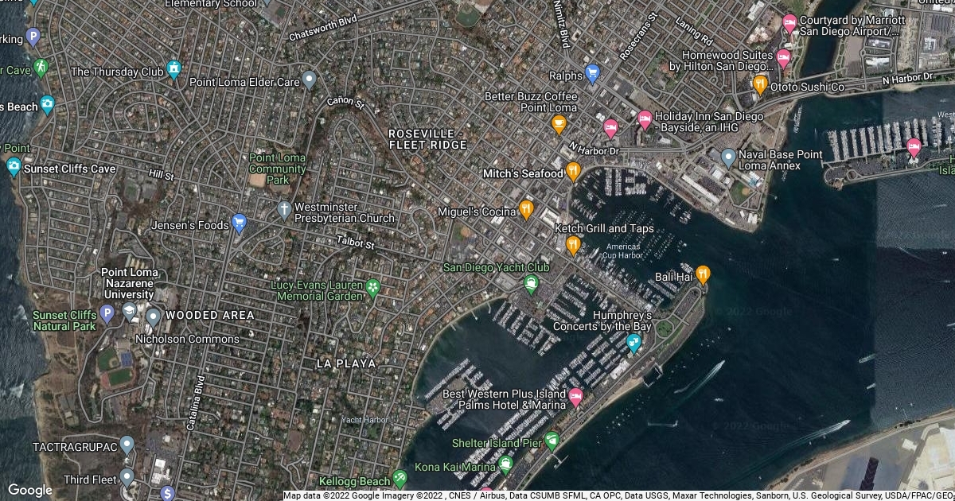Click the Naval Base Point Loma Annex pin

(x=727, y=157)
